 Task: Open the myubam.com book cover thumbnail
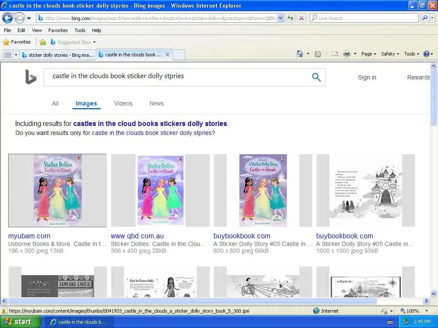pos(57,190)
